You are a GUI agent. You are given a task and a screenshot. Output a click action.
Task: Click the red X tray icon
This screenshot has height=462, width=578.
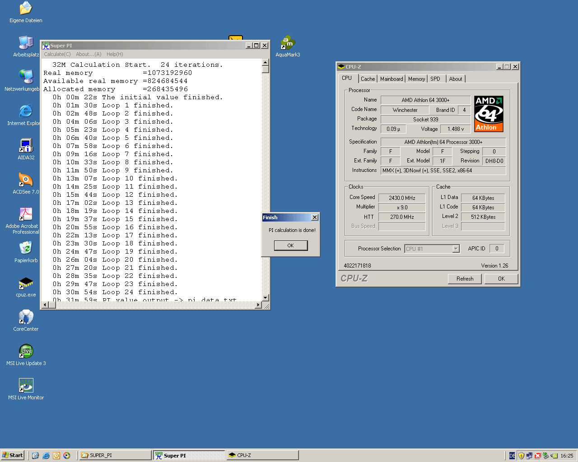[x=537, y=456]
